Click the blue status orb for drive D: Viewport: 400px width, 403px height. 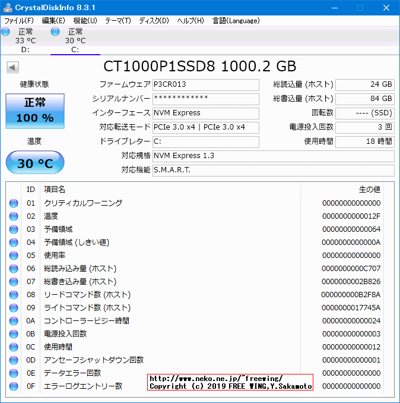5,32
